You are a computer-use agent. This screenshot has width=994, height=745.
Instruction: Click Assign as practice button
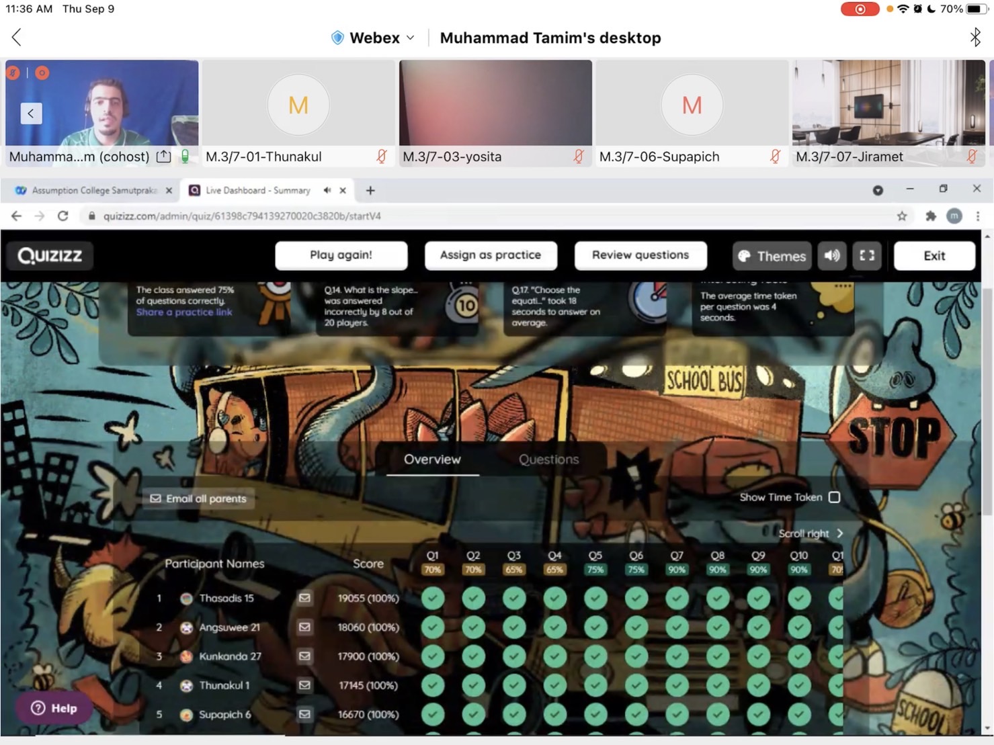[x=491, y=255]
